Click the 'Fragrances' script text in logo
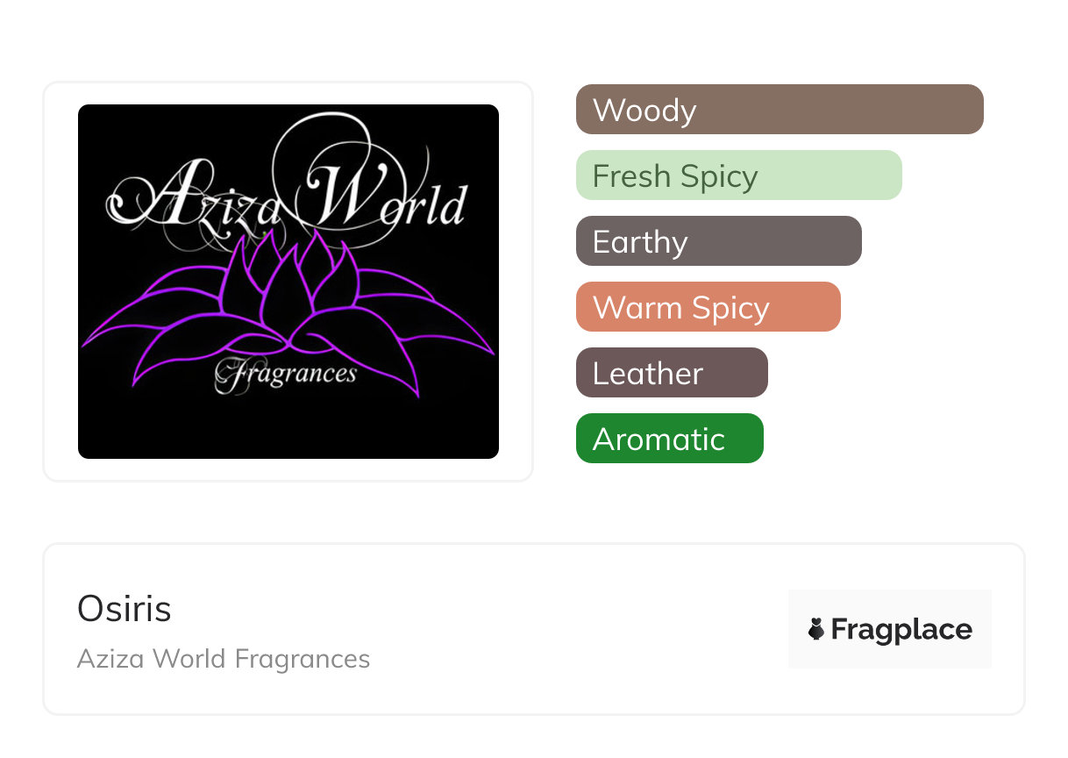The image size is (1068, 758). (286, 375)
